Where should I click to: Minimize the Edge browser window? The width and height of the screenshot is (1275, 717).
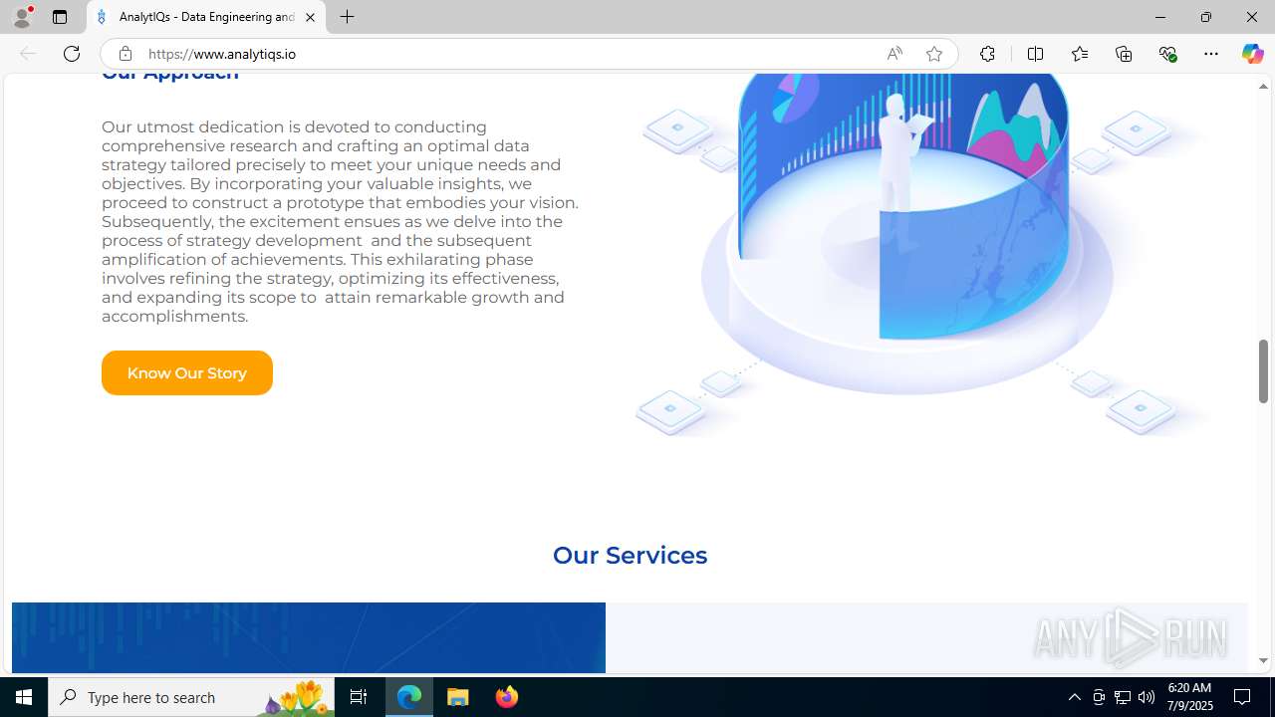point(1159,17)
